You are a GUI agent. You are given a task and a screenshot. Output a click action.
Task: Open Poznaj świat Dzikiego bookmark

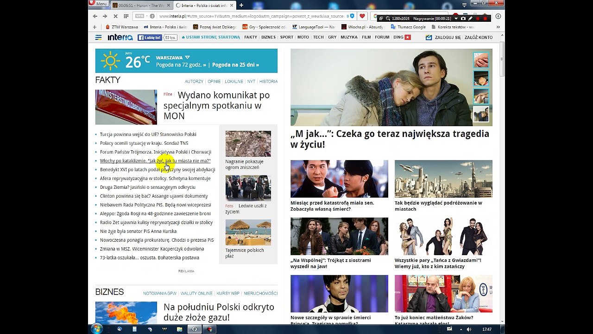(x=214, y=27)
